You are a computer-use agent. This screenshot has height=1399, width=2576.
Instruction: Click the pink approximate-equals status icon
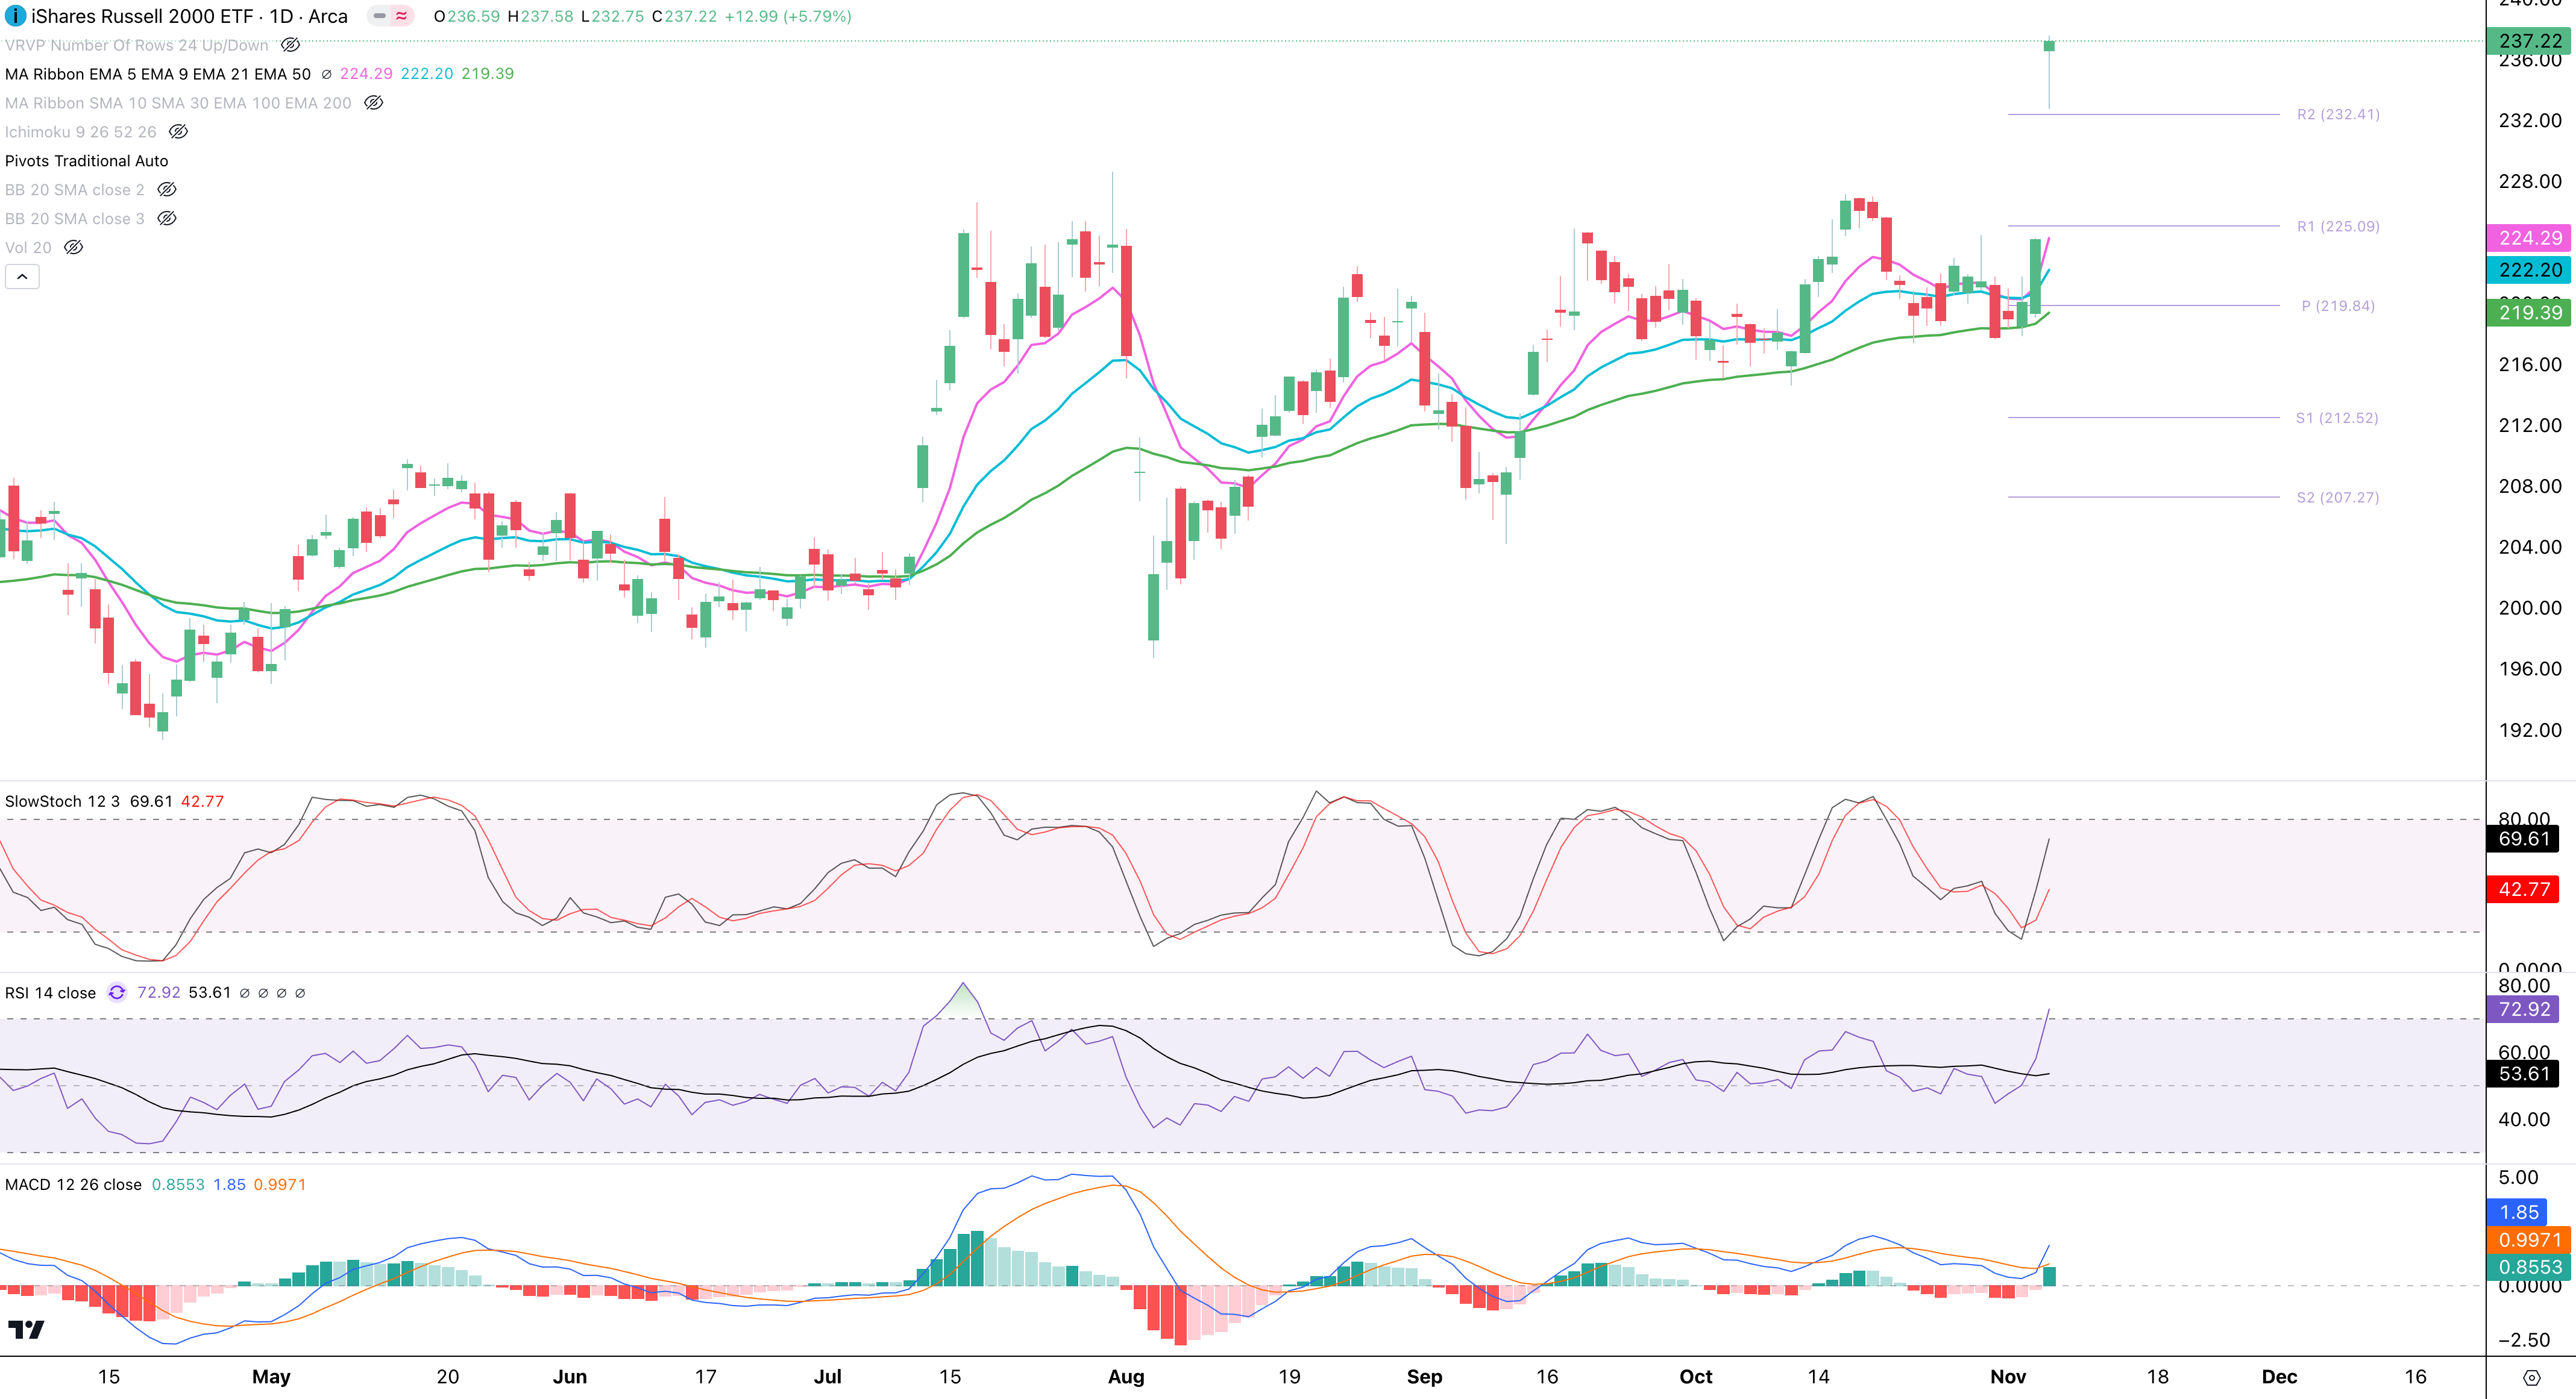(402, 16)
